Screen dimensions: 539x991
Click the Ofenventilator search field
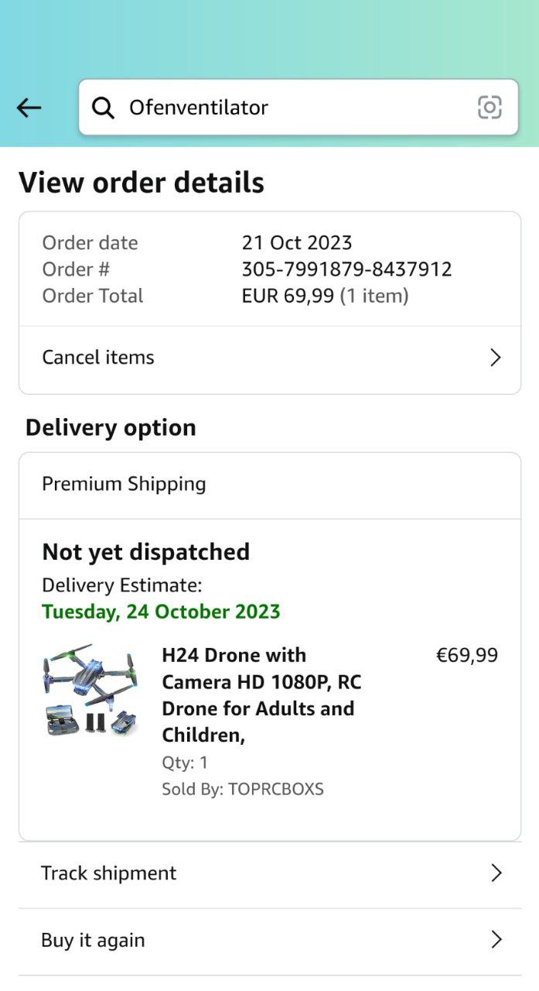[294, 108]
